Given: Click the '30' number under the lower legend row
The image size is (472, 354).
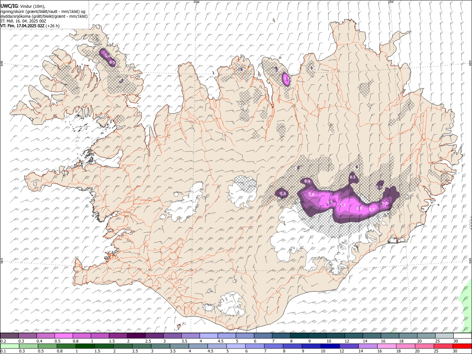Looking at the screenshot, I should pos(455,351).
